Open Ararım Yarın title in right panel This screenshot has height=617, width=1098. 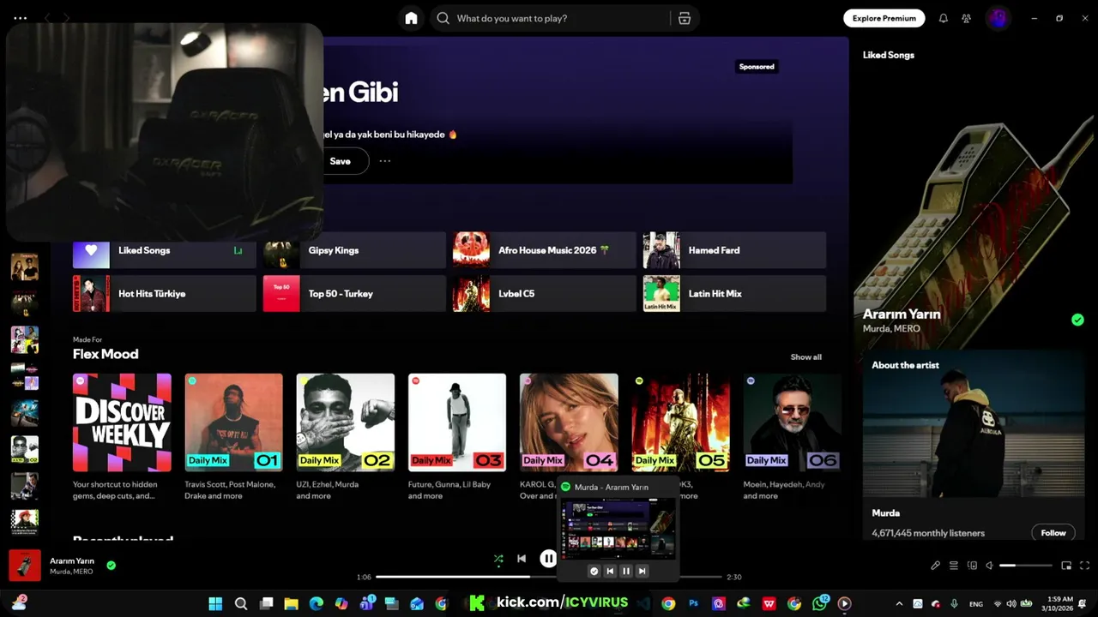(x=901, y=314)
